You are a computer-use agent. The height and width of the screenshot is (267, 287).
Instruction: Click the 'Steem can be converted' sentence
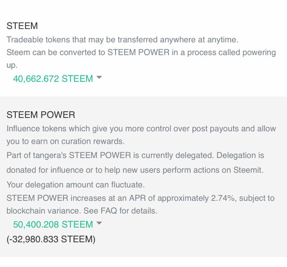(141, 59)
